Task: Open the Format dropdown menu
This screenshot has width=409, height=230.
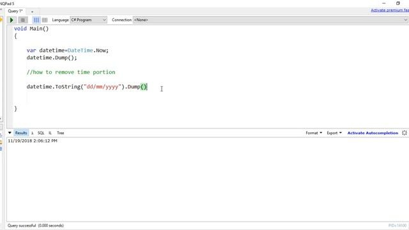Action: pyautogui.click(x=314, y=133)
